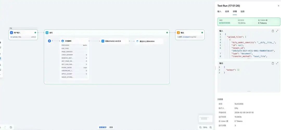Click the orange 输出 node icon
Image resolution: width=281 pixels, height=130 pixels.
[178, 33]
